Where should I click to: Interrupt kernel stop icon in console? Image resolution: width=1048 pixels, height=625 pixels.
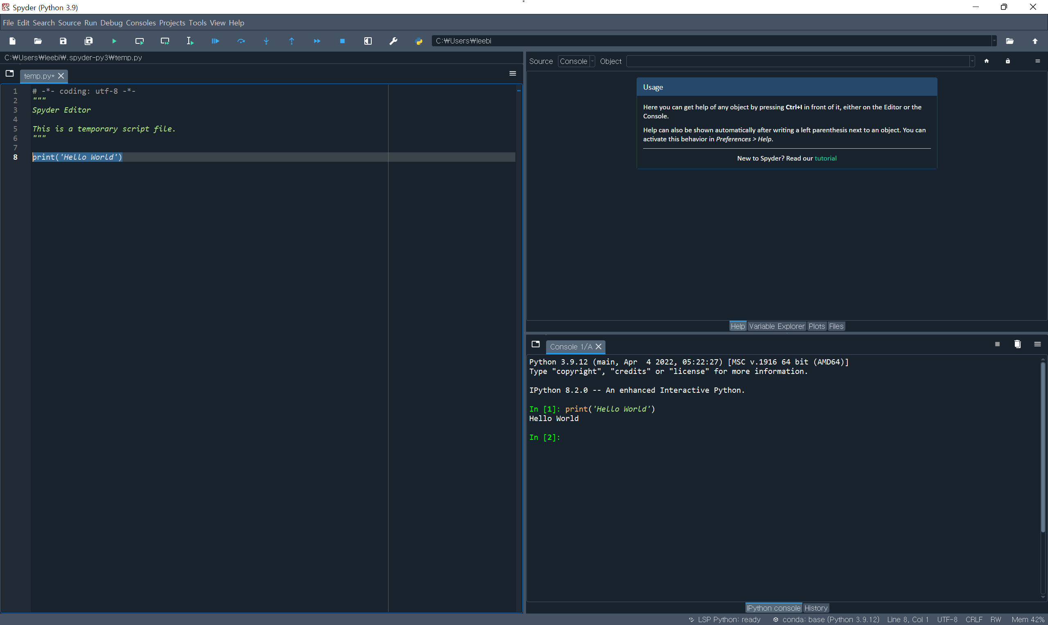click(997, 344)
